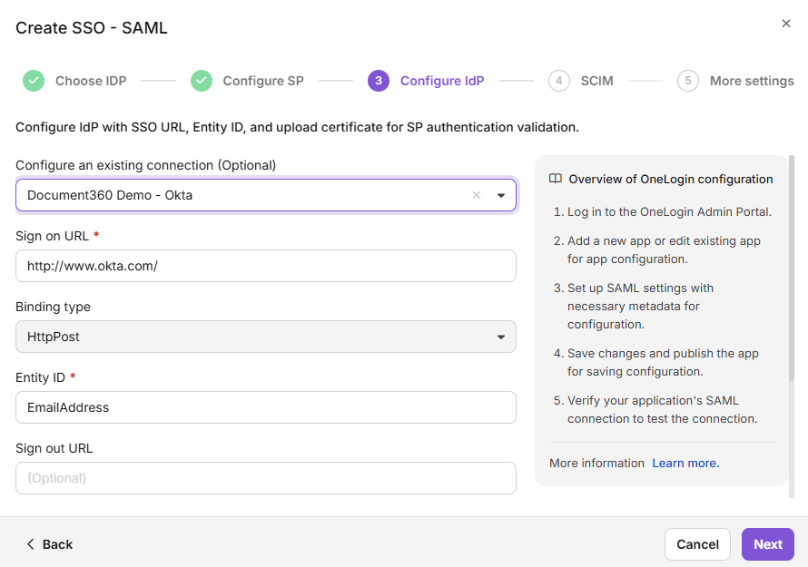
Task: Click the 'Sign on URL' label
Action: coord(52,236)
